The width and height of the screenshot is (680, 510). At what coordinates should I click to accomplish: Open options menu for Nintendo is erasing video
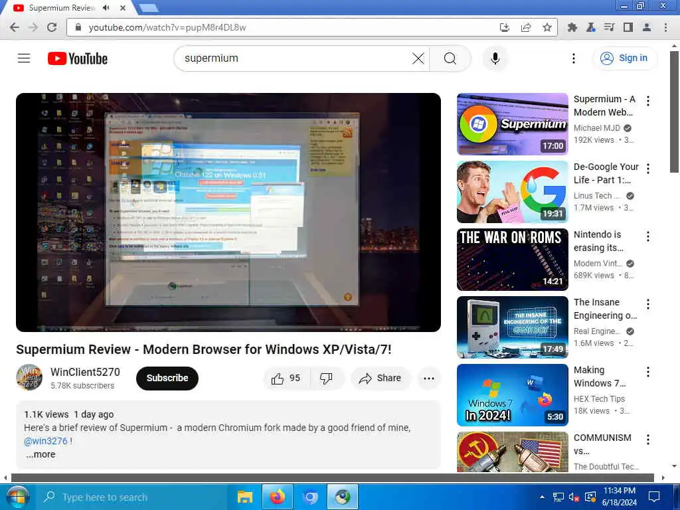tap(648, 236)
